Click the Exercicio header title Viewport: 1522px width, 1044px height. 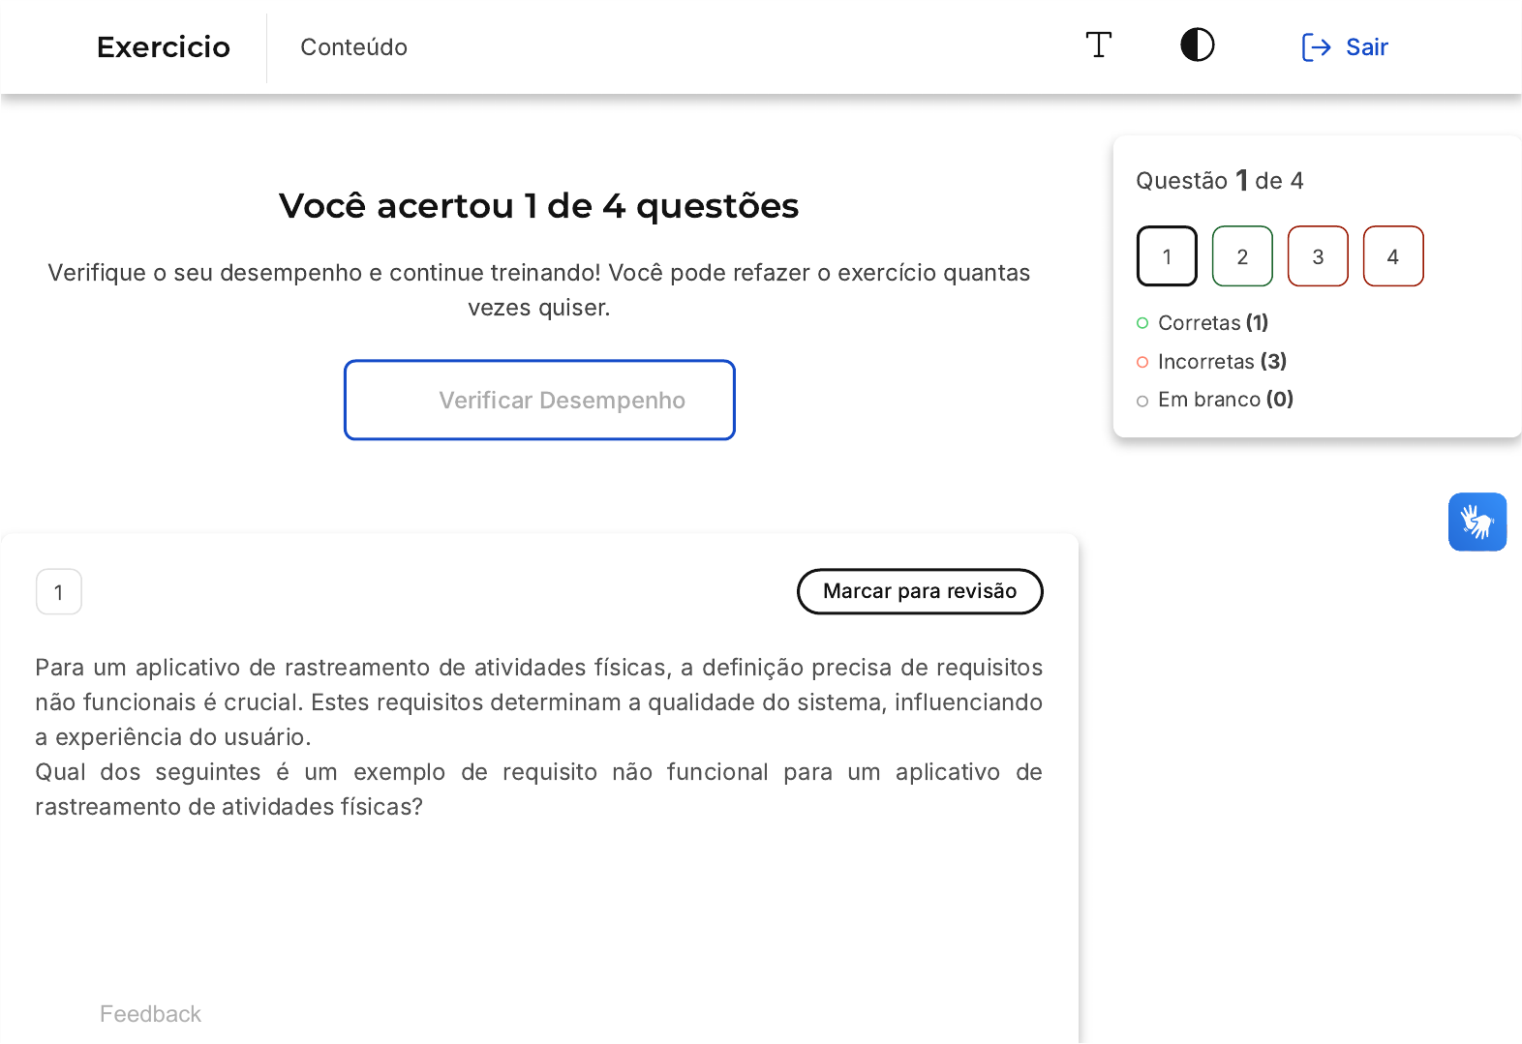(164, 47)
